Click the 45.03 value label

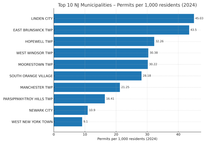click(x=199, y=18)
